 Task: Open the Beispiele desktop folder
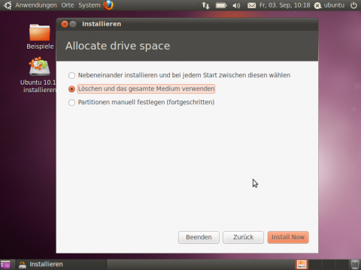(x=40, y=37)
